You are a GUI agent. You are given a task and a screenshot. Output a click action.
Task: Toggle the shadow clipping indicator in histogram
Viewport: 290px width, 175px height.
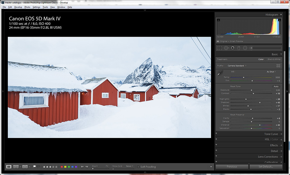click(218, 20)
